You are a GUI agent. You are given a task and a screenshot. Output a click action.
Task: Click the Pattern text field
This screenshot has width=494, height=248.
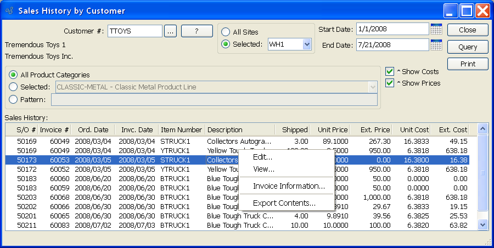click(214, 99)
